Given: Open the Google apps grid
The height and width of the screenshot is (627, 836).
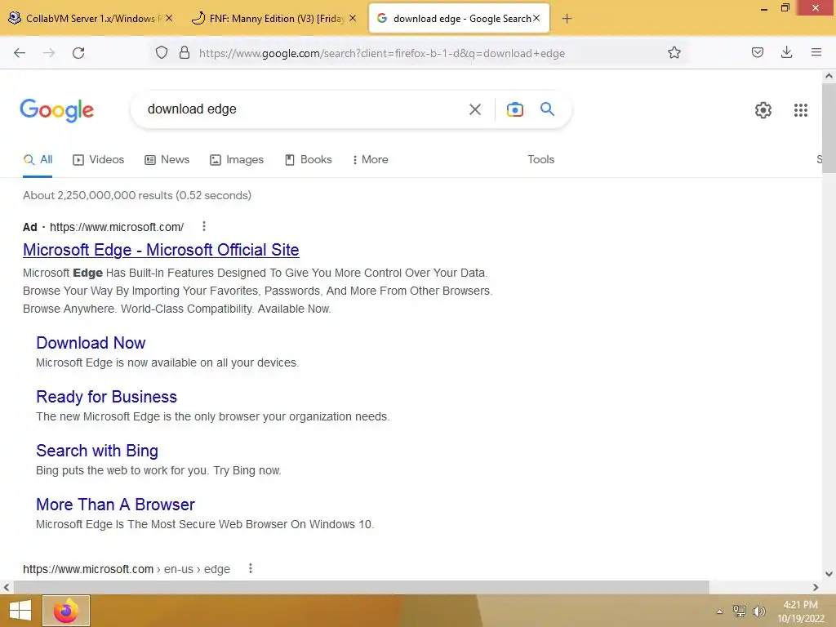Looking at the screenshot, I should (x=801, y=110).
